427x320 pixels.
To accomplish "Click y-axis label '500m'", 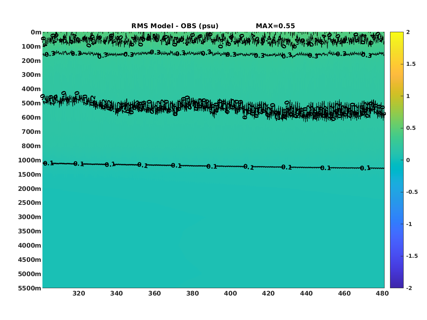I will click(x=31, y=103).
